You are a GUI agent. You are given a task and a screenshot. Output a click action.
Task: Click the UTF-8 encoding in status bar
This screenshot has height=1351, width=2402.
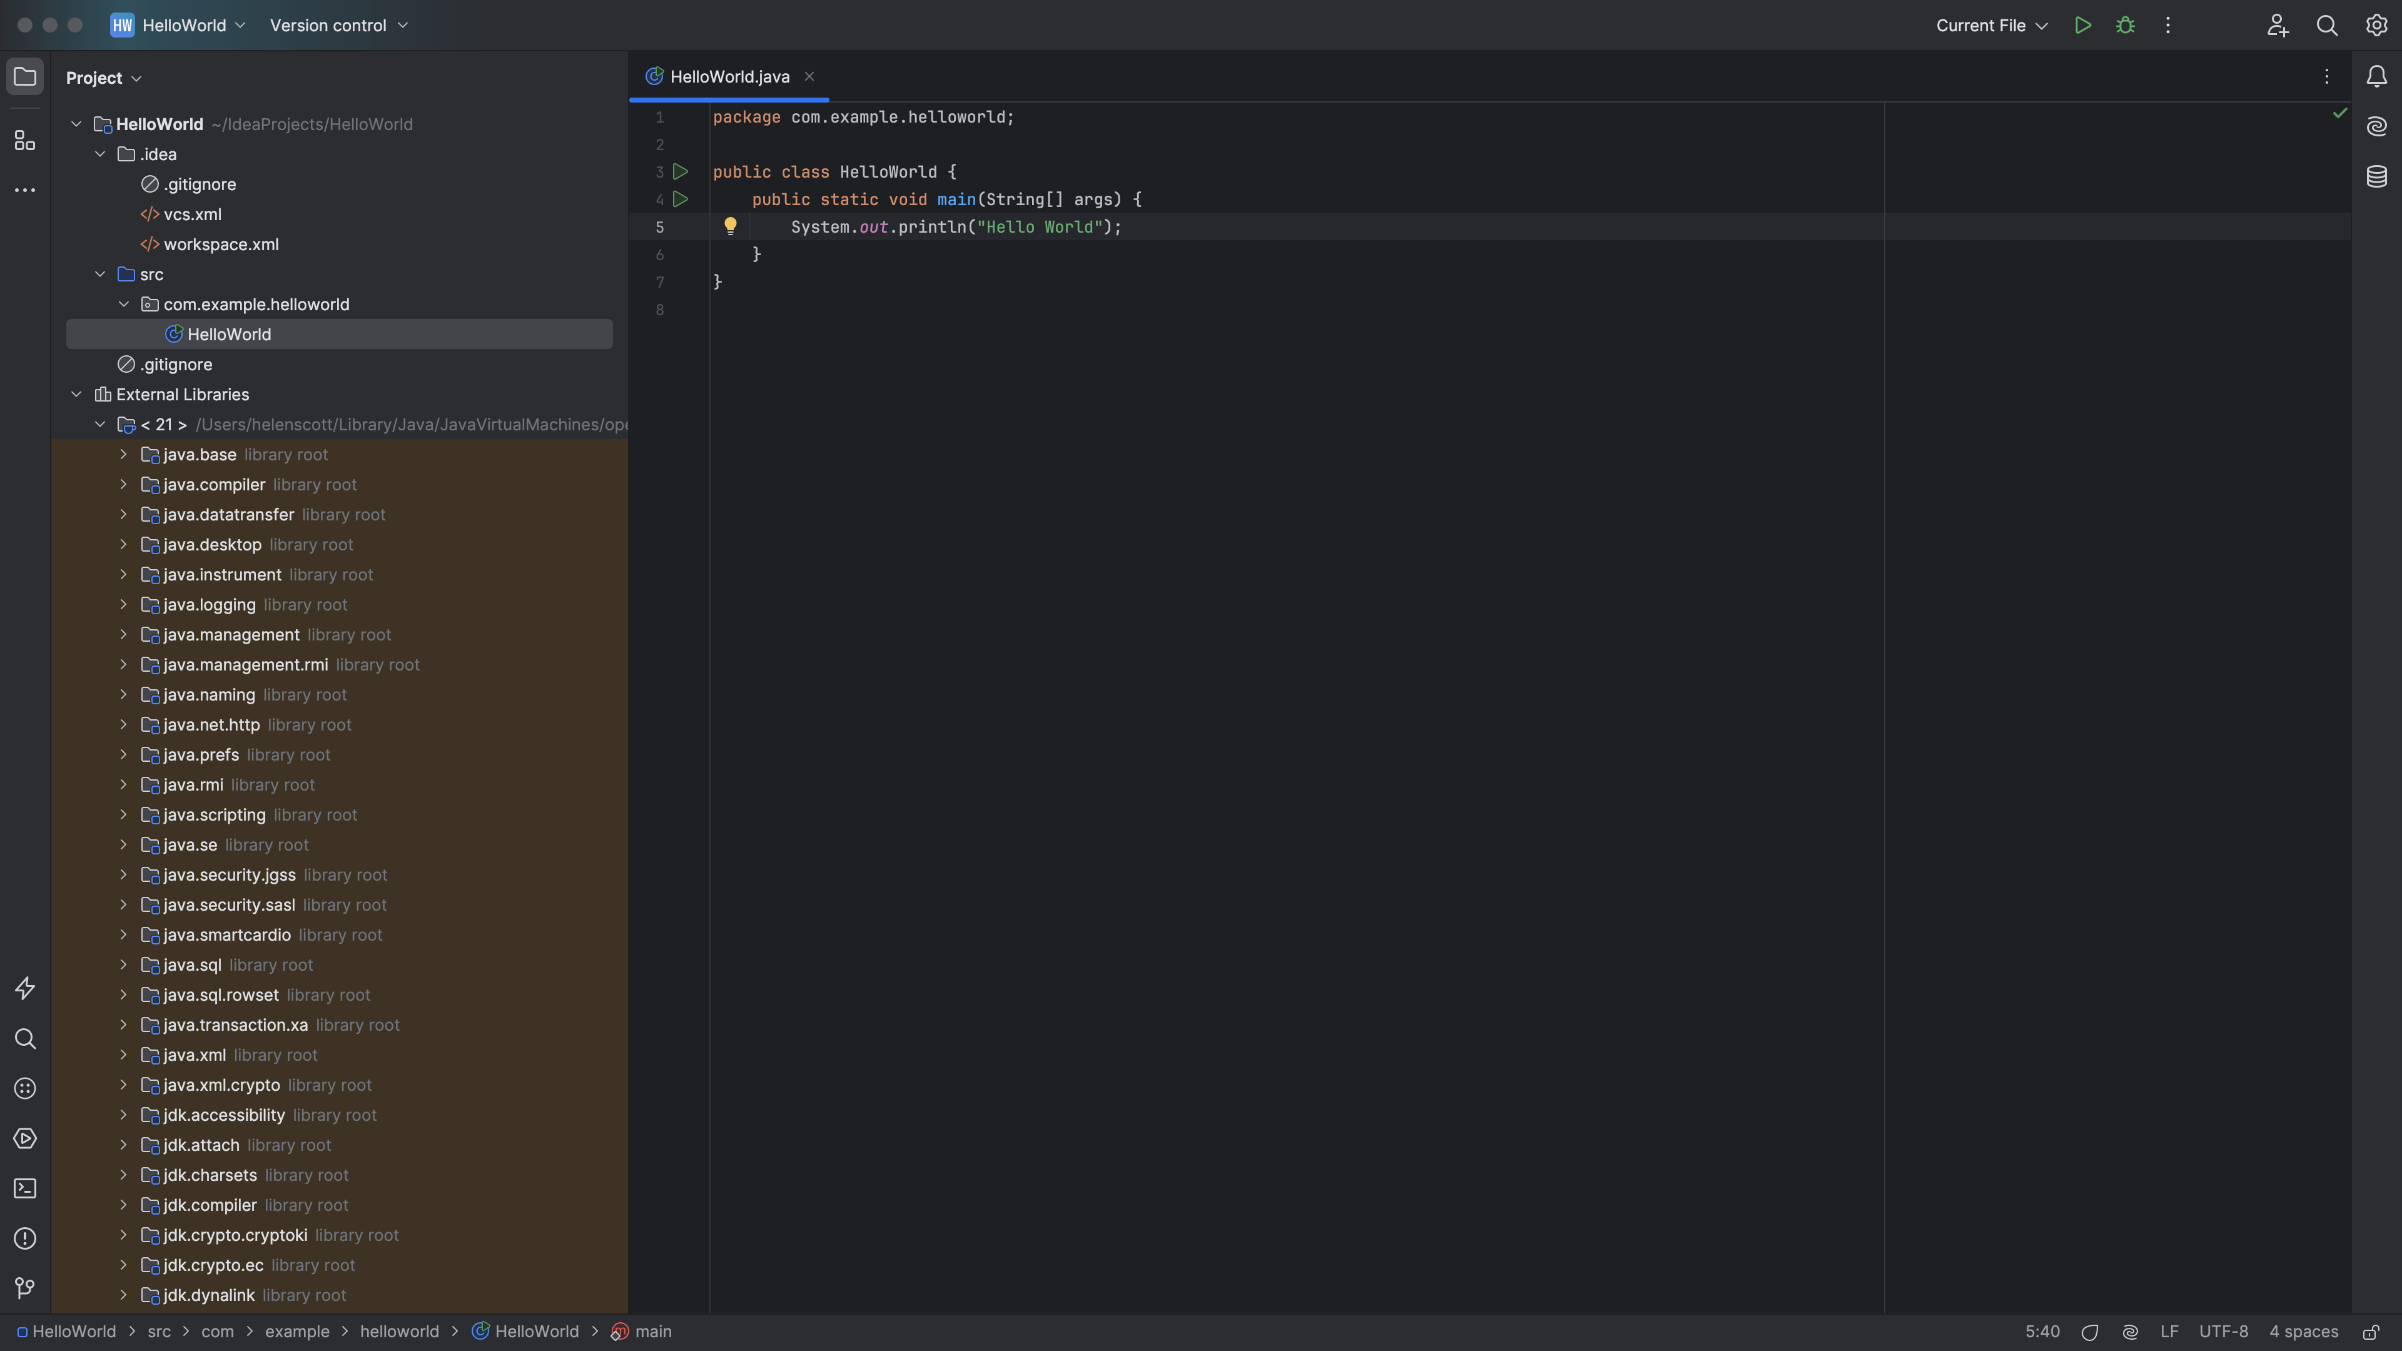click(2223, 1332)
